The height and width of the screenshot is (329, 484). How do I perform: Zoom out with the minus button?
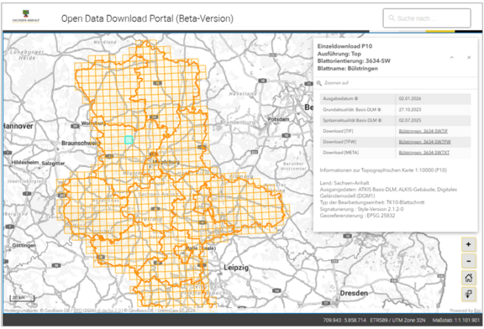[468, 261]
